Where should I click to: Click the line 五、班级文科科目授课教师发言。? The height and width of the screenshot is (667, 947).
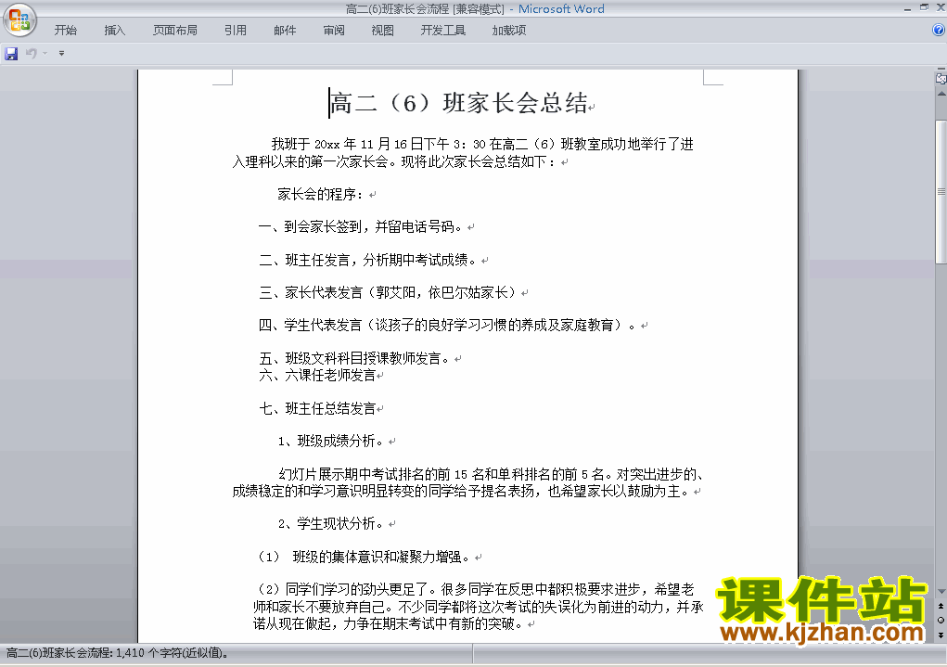(354, 359)
